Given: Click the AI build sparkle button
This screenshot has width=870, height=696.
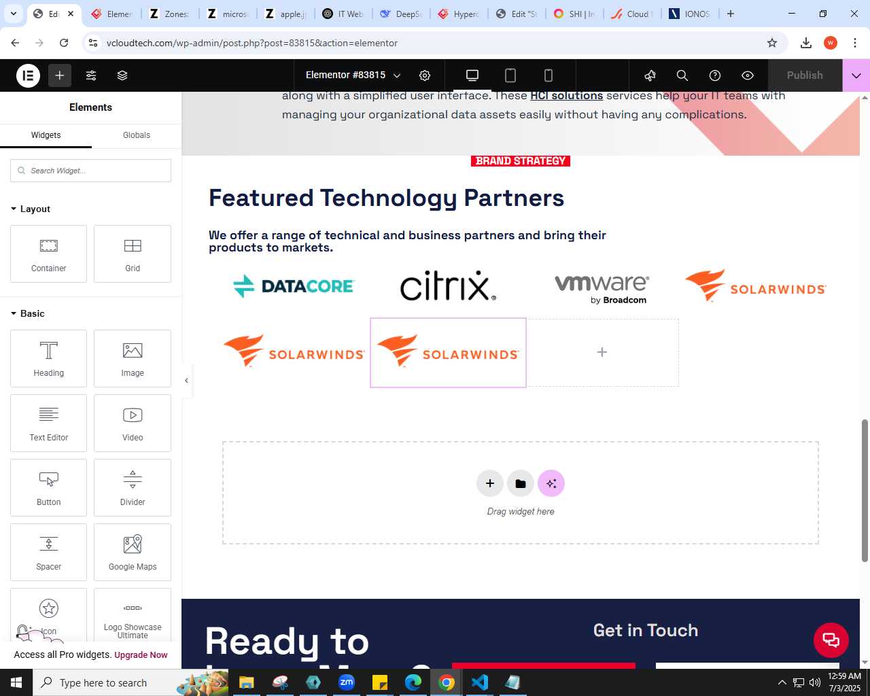Looking at the screenshot, I should pos(551,483).
